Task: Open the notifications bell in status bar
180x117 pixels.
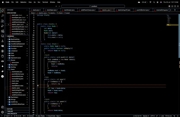Action: click(x=178, y=116)
